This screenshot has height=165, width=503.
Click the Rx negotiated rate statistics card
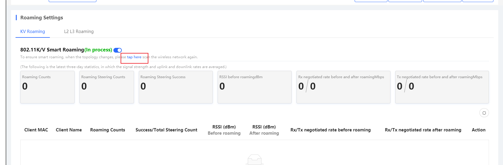pyautogui.click(x=343, y=87)
